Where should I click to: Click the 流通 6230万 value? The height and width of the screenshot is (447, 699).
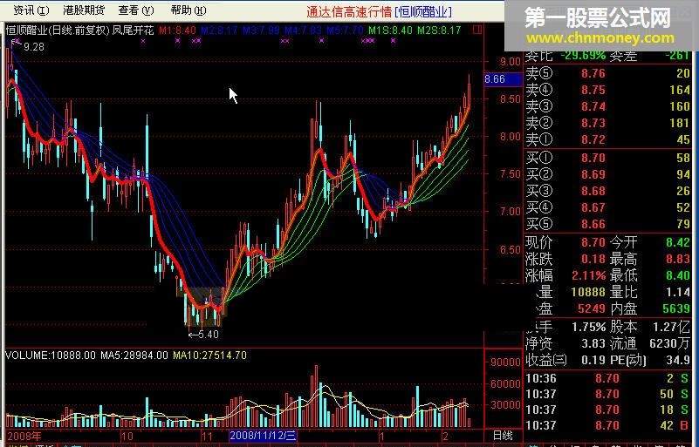tap(670, 343)
